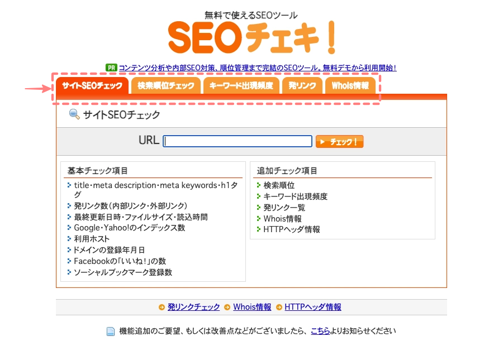The image size is (503, 346).
Task: Click the 追加チェック項目 heading
Action: [287, 171]
